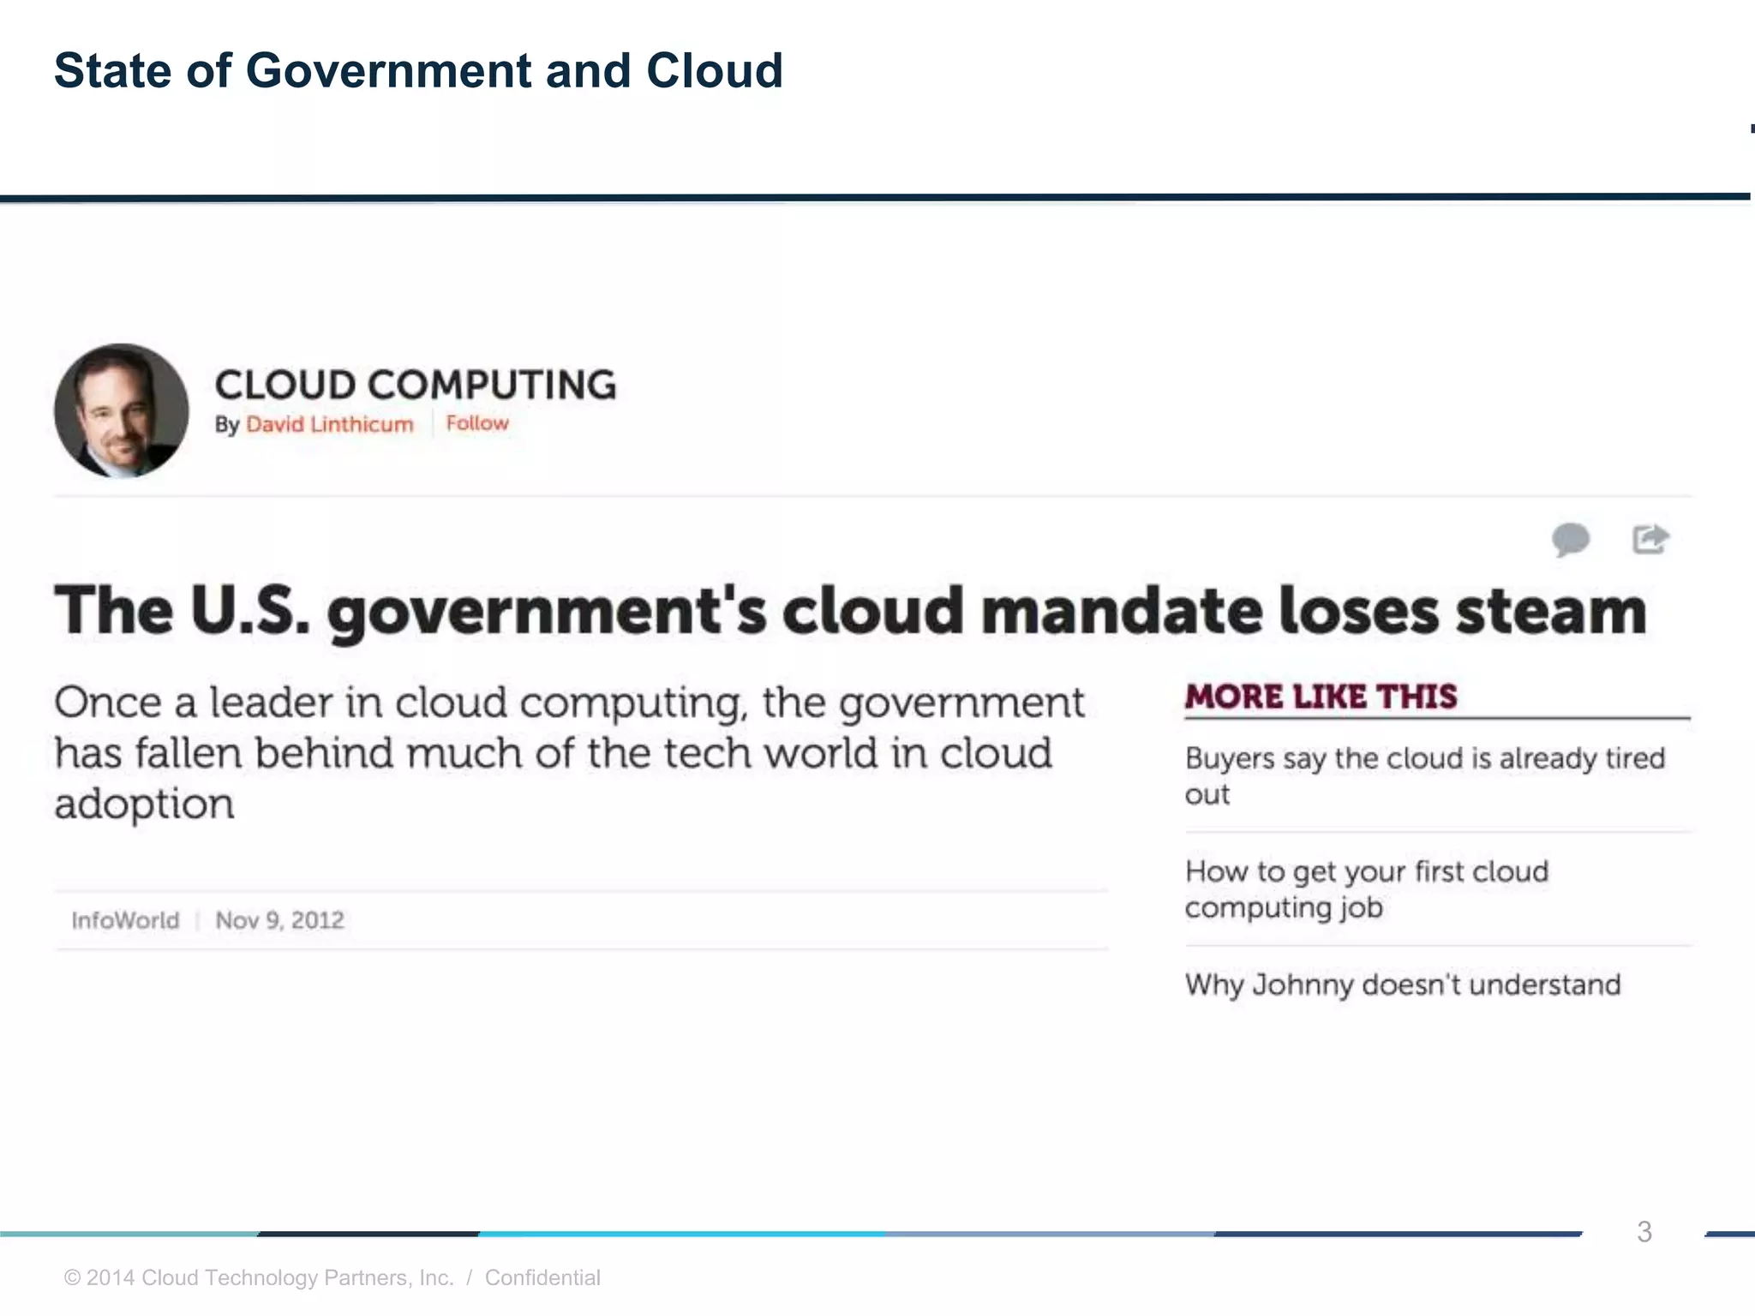Click the author's round portrait photo
The height and width of the screenshot is (1316, 1755).
click(122, 410)
